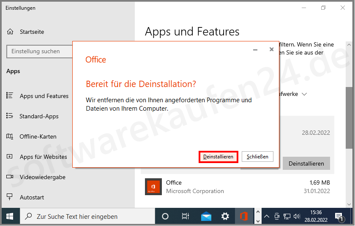Click the settings scrollbar down arrow
355x226 pixels.
pyautogui.click(x=349, y=204)
